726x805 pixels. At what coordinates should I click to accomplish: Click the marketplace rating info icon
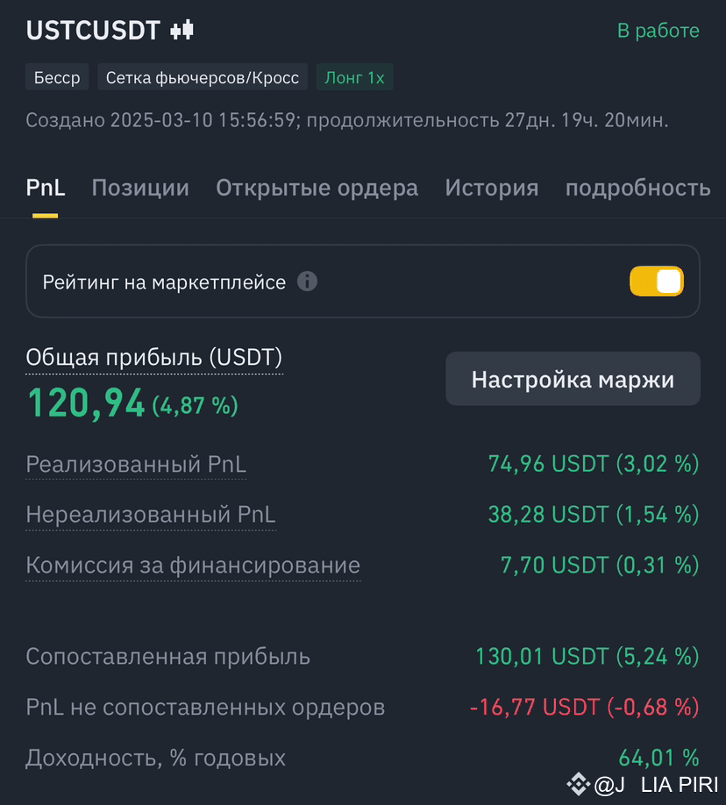[x=307, y=281]
